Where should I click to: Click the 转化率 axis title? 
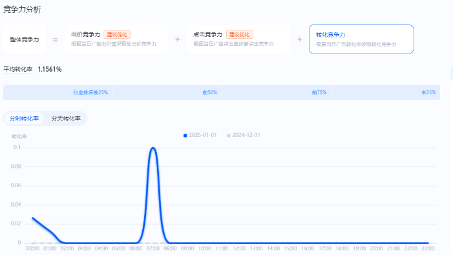pyautogui.click(x=19, y=136)
